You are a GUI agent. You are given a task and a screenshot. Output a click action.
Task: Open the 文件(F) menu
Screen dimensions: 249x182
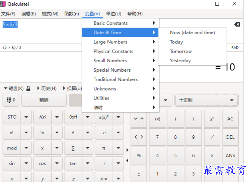click(8, 14)
